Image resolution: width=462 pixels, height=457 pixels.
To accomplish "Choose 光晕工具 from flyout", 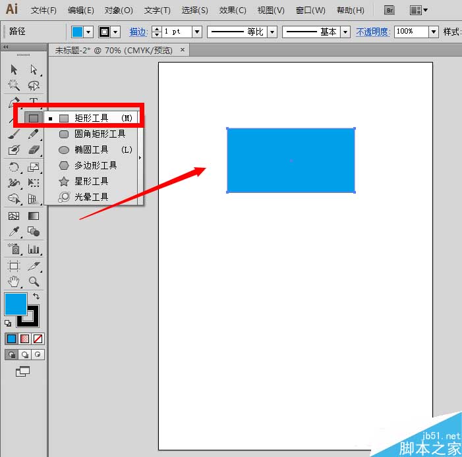I will point(92,197).
